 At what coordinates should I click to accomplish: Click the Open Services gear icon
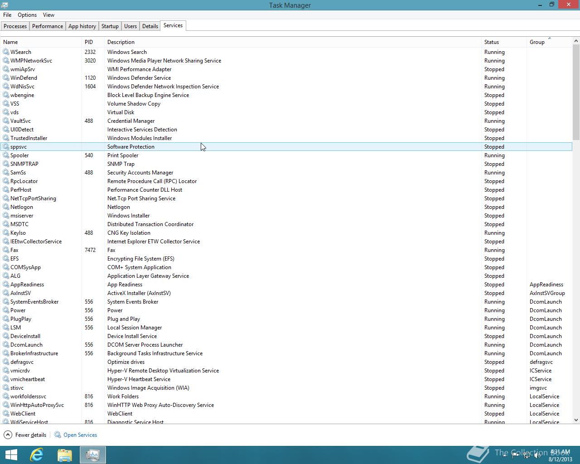click(x=58, y=435)
